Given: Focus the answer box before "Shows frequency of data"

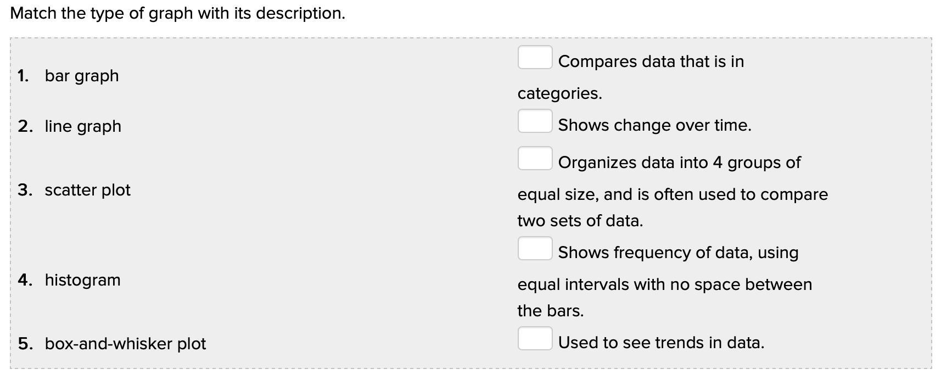Looking at the screenshot, I should click(535, 249).
